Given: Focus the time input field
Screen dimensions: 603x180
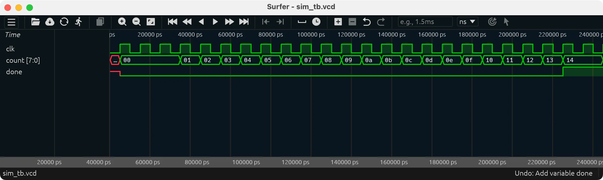Looking at the screenshot, I should 425,22.
